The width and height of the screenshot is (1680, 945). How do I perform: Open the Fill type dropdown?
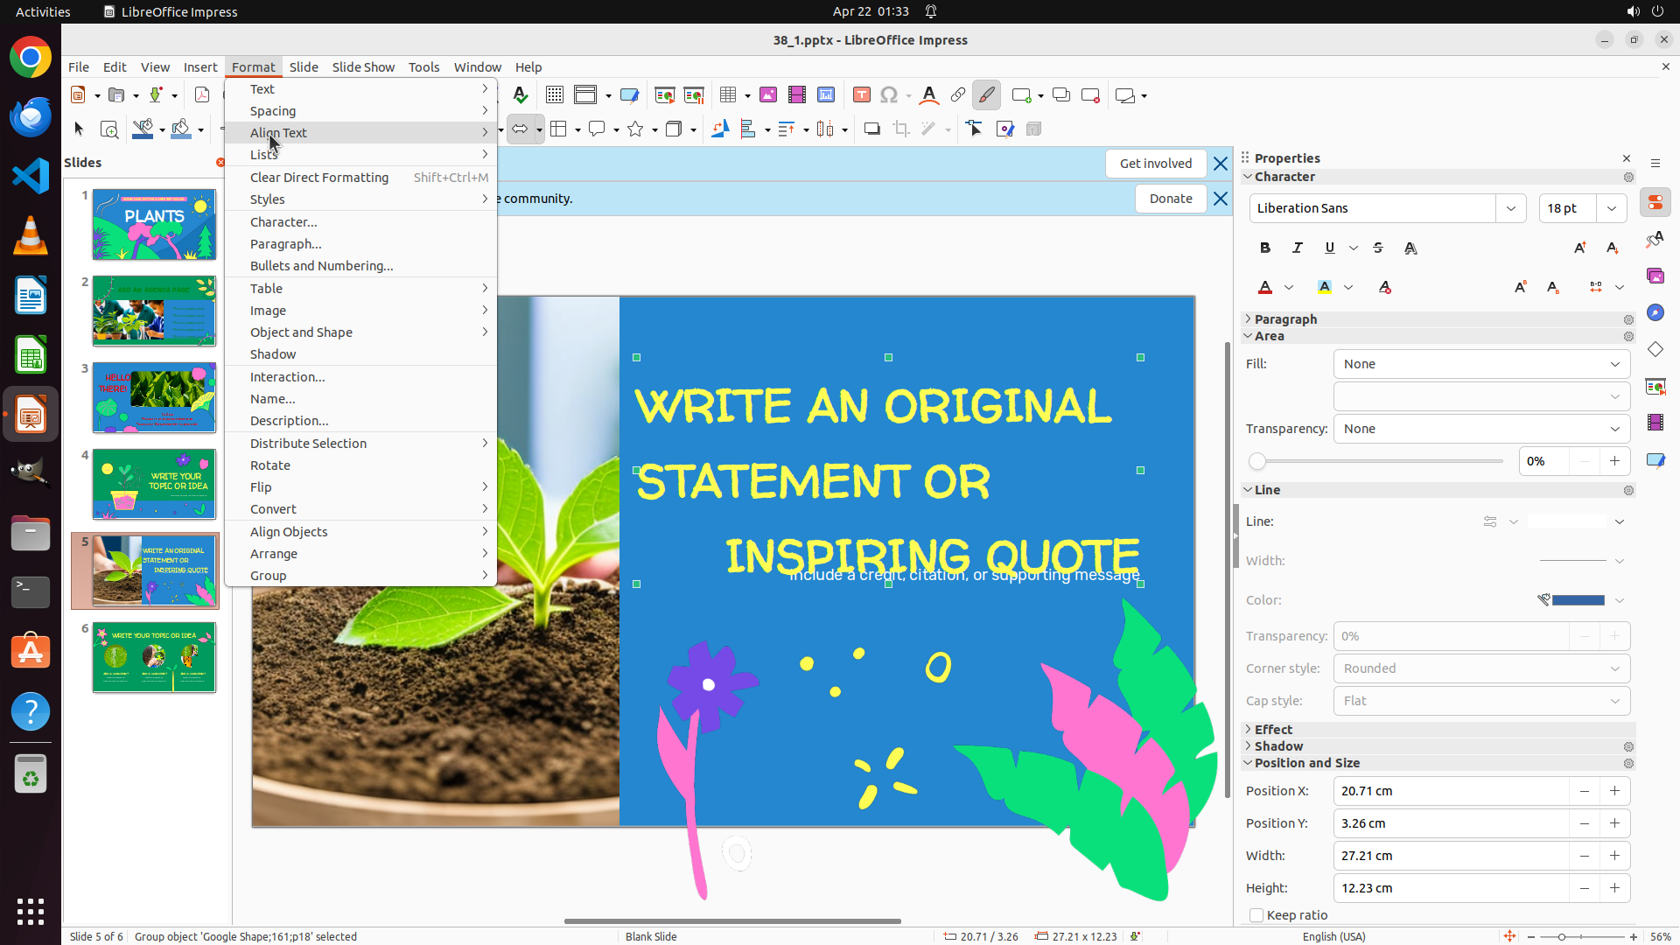[x=1481, y=364]
